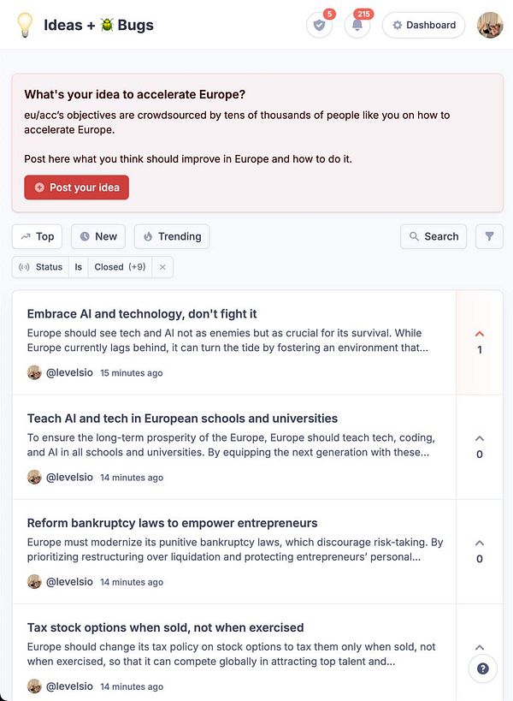Open the filter funnel icon
This screenshot has height=701, width=513.
click(489, 236)
